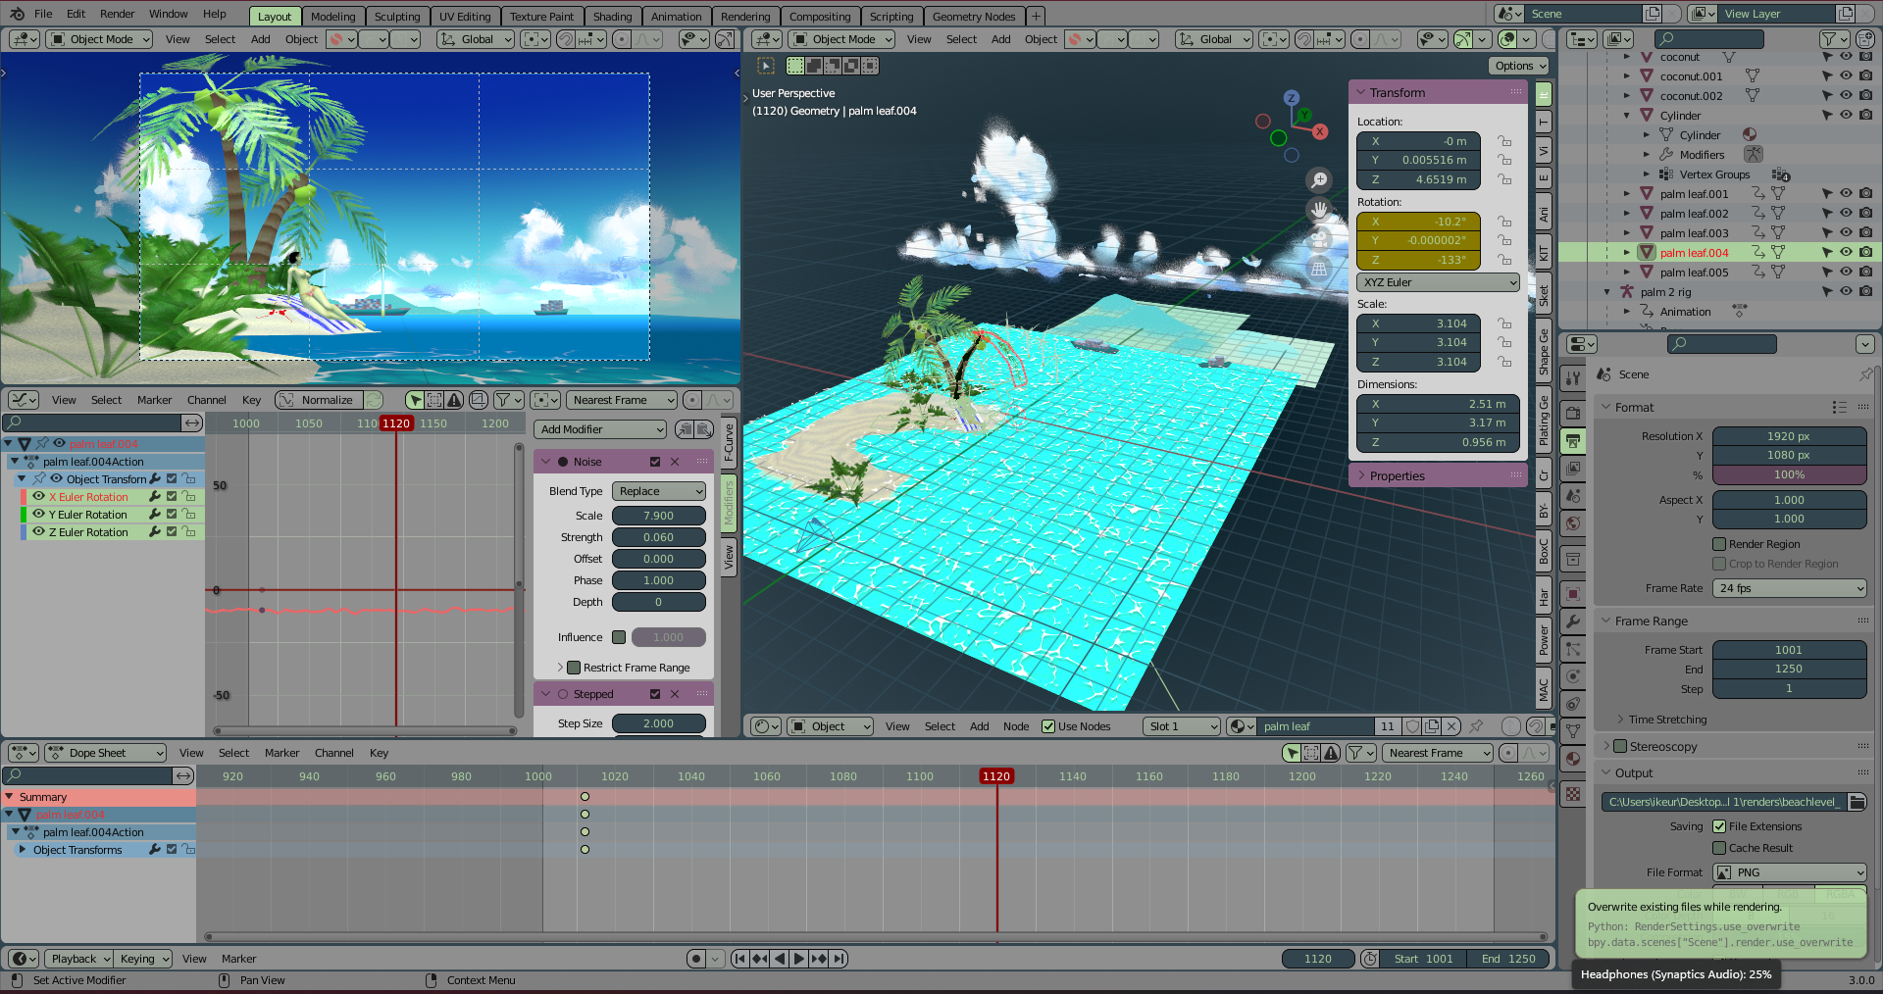Open the Playback popover in timeline
Viewport: 1883px width, 994px height.
click(80, 959)
